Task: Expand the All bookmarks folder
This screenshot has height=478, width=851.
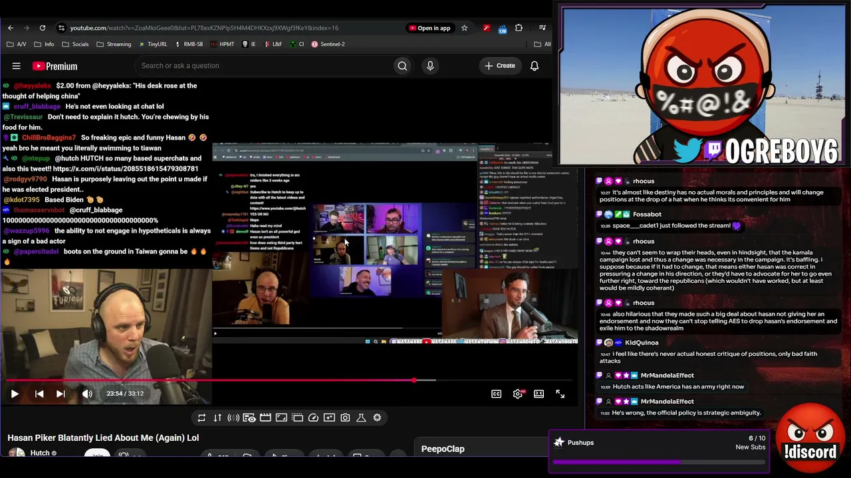Action: [x=542, y=44]
